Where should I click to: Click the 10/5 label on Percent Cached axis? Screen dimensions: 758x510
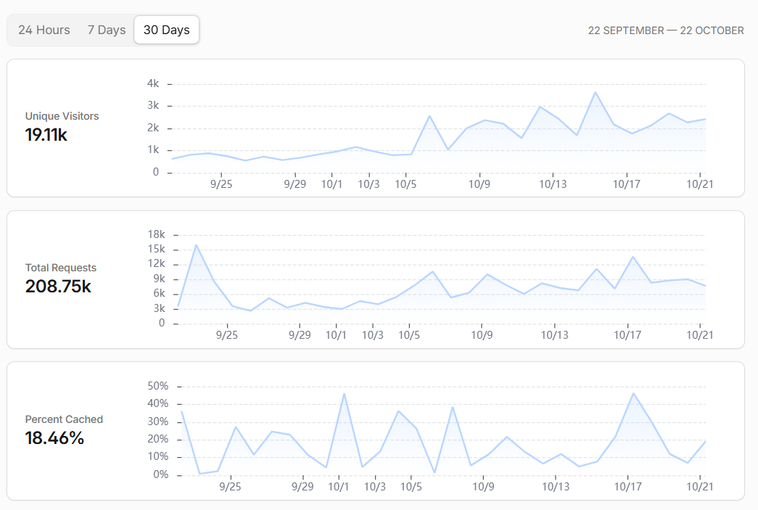click(411, 487)
